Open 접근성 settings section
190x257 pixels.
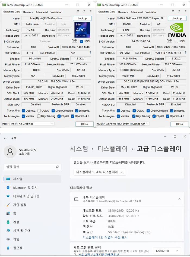(x=32, y=248)
